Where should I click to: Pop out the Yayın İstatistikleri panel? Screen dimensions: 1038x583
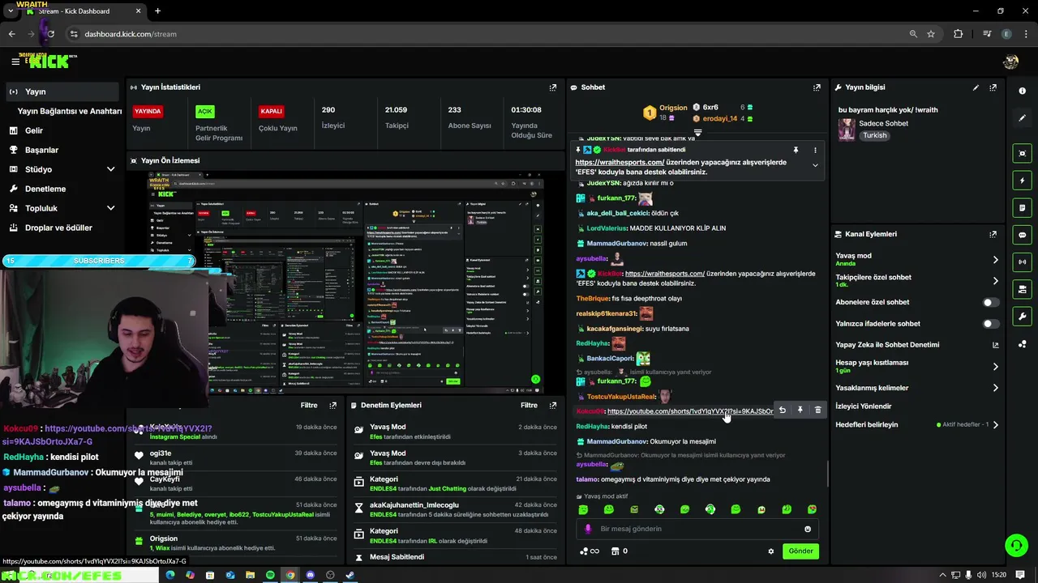coord(553,87)
